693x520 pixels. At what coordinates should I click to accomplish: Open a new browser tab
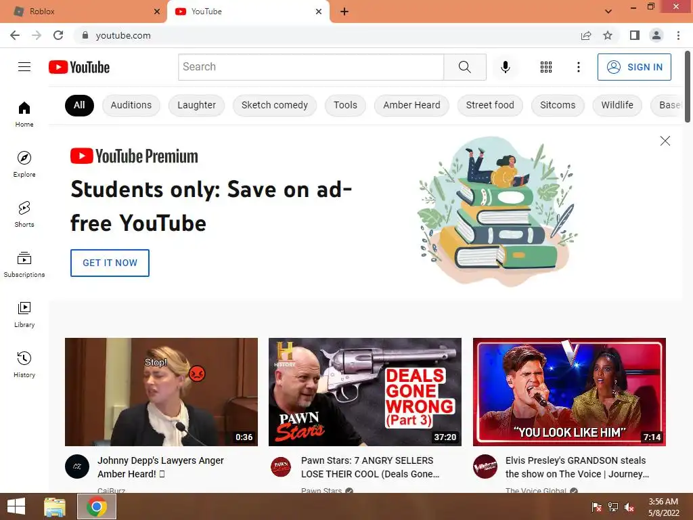pyautogui.click(x=344, y=12)
